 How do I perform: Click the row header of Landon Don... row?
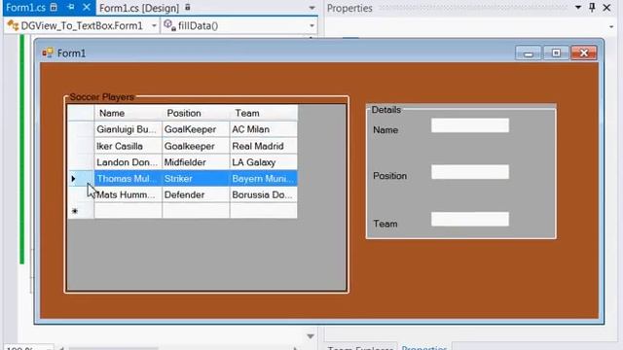pos(81,162)
